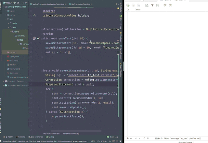The image size is (208, 143).
Task: Click the first table import icon in database toolbar
Action: point(165,5)
